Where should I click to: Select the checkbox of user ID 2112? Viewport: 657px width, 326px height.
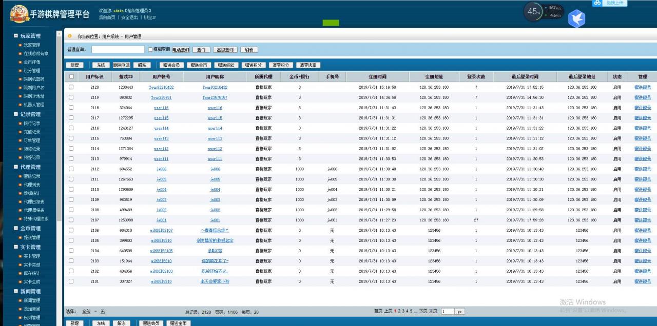[71, 169]
